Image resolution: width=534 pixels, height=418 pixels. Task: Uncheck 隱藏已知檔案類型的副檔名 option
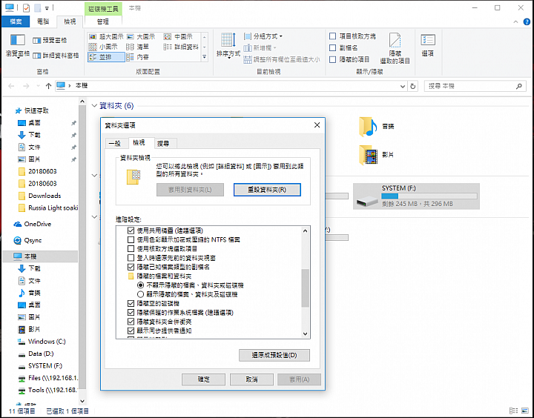click(131, 268)
